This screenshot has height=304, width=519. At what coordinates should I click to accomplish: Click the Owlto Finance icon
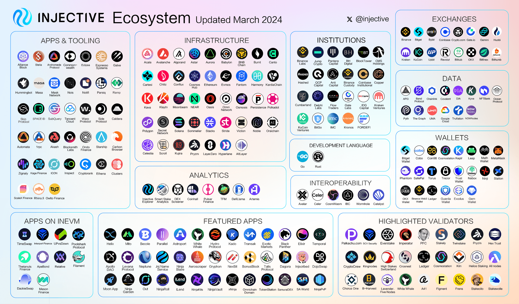[x=55, y=189]
